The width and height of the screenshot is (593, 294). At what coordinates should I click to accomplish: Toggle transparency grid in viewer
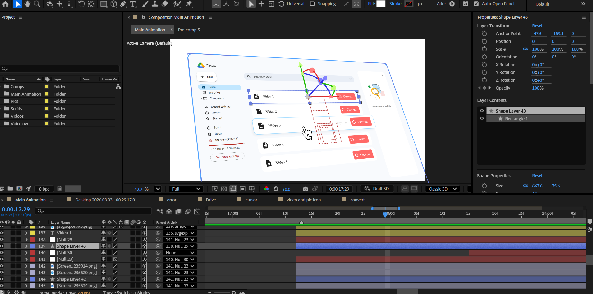pos(224,189)
